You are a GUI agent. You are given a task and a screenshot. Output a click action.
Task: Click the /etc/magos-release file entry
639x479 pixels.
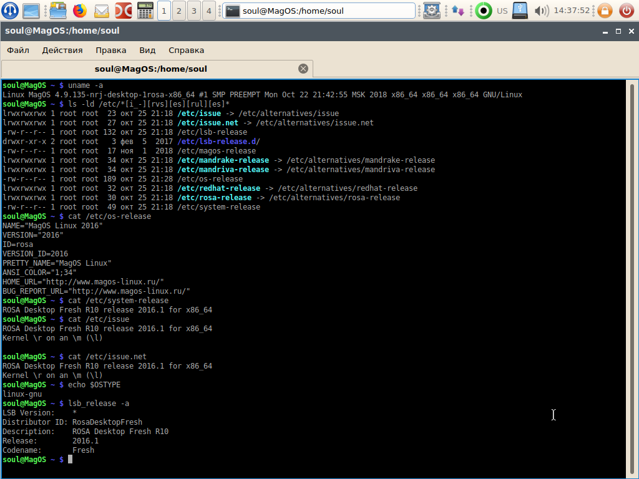217,151
